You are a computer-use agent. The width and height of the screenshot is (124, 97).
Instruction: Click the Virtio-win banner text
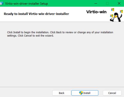[96, 12]
